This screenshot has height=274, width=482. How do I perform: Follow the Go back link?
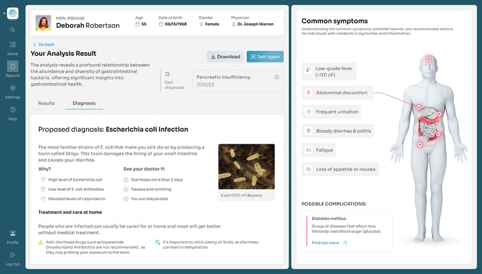(44, 45)
